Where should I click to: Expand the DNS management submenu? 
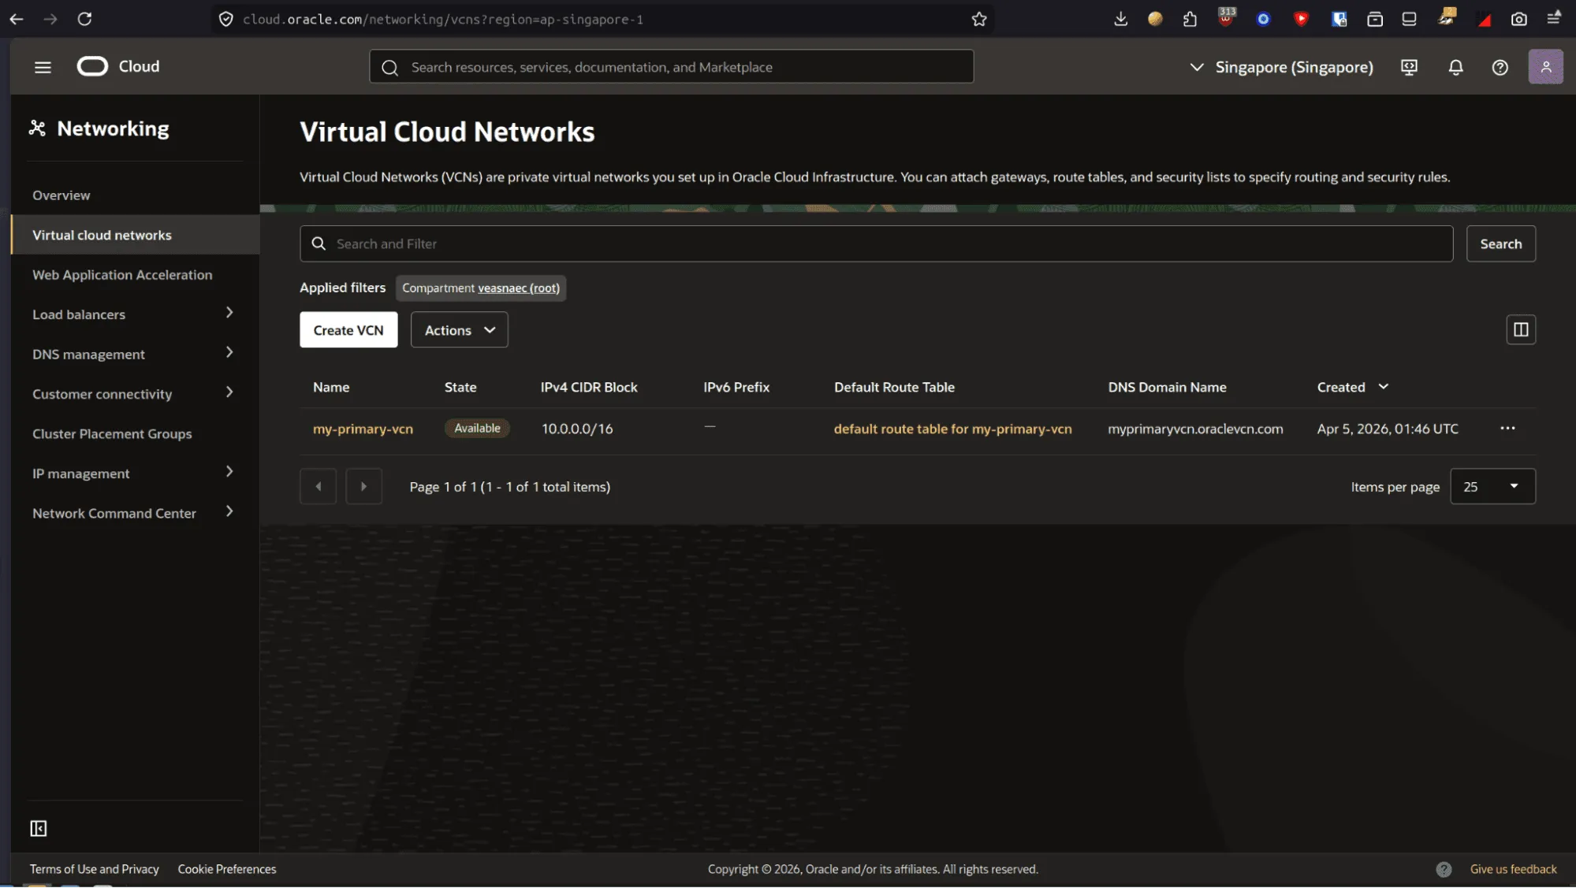click(x=229, y=352)
